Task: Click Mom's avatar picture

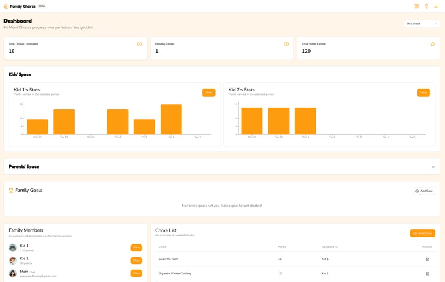Action: point(13,273)
